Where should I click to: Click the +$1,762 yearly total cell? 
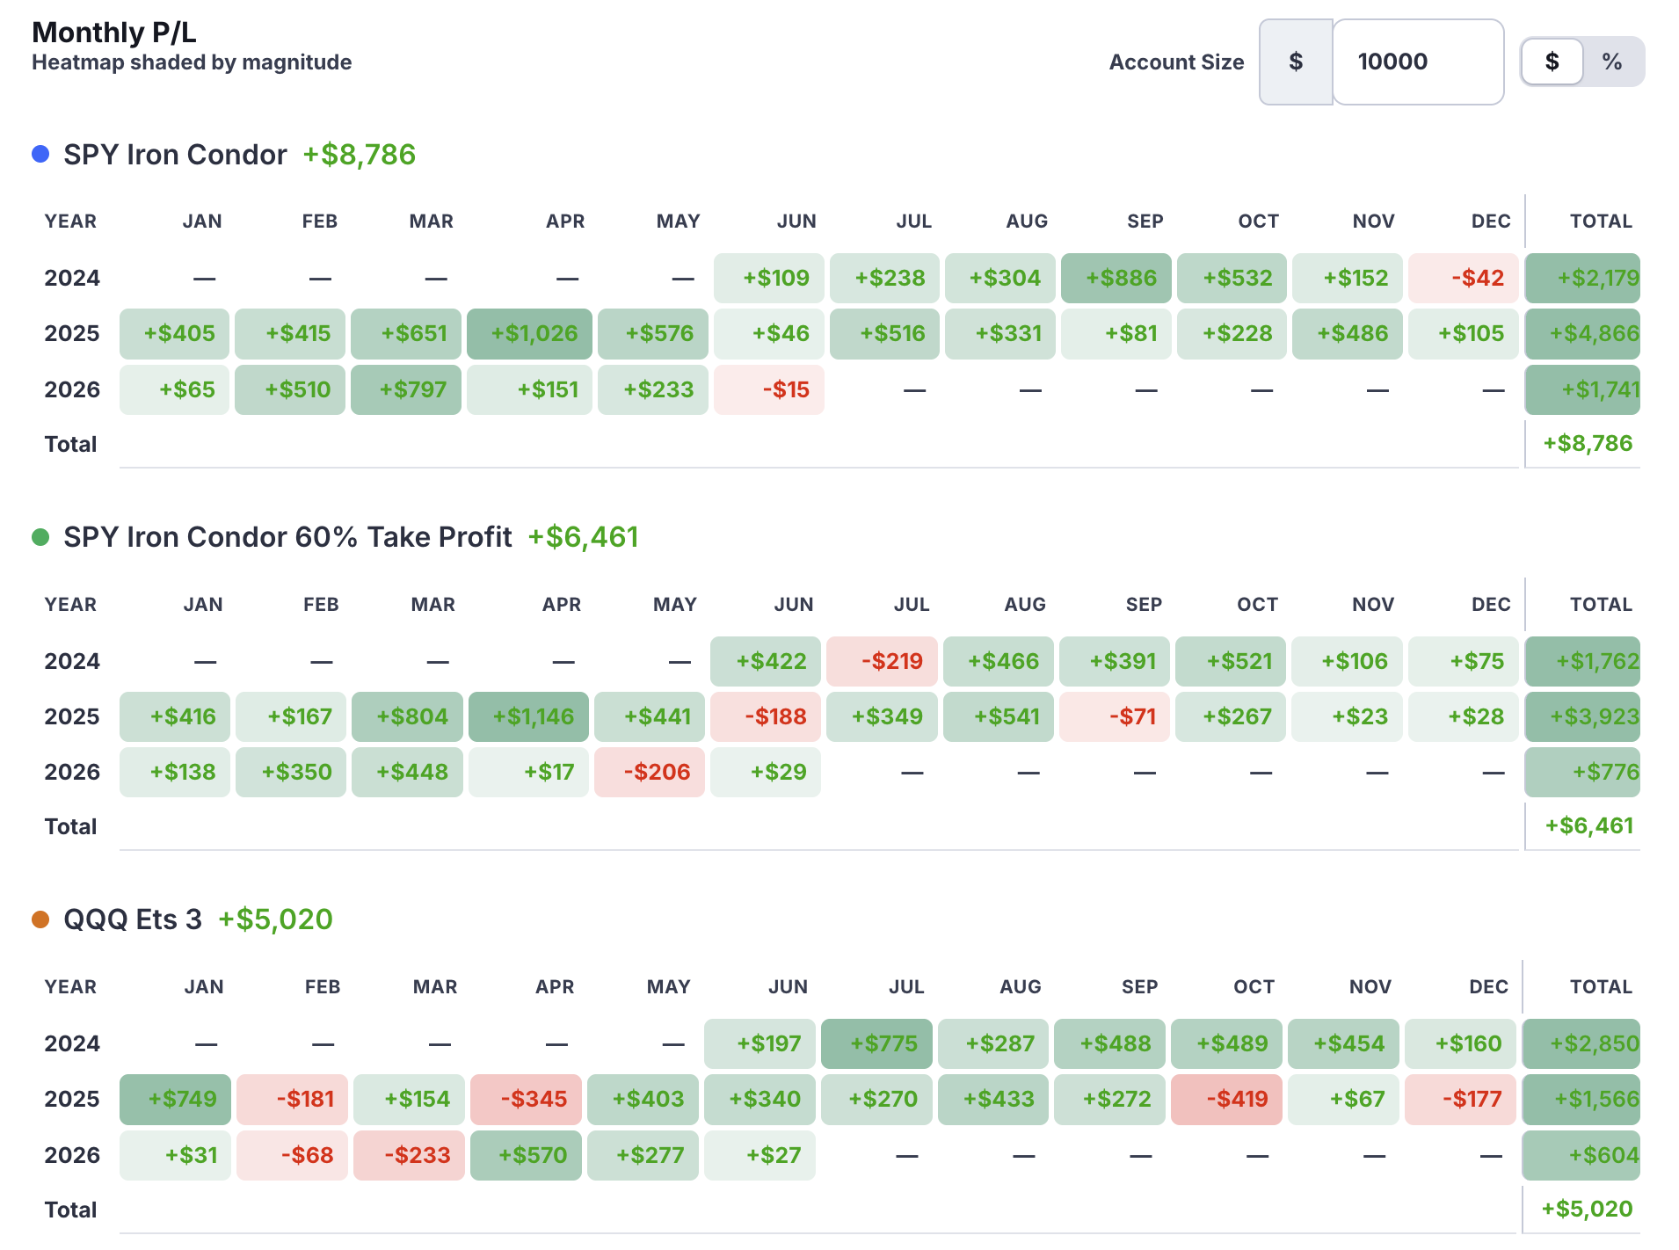[x=1582, y=661]
